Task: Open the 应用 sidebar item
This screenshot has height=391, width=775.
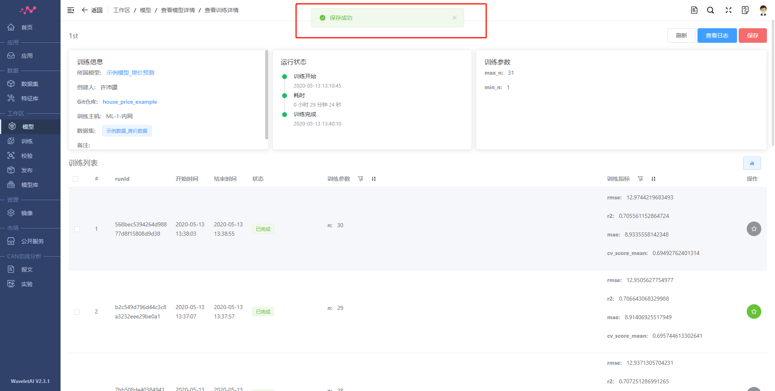Action: (x=30, y=56)
